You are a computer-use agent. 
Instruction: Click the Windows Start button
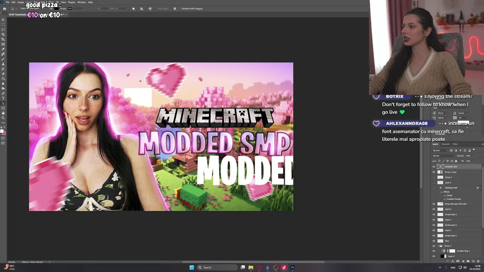pos(192,267)
